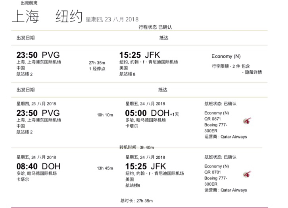288x208 pixels.
Task: Click the 10h 10m first leg duration
Action: (x=105, y=115)
